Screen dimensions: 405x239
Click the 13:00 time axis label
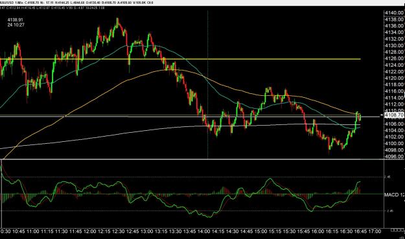(x=146, y=231)
